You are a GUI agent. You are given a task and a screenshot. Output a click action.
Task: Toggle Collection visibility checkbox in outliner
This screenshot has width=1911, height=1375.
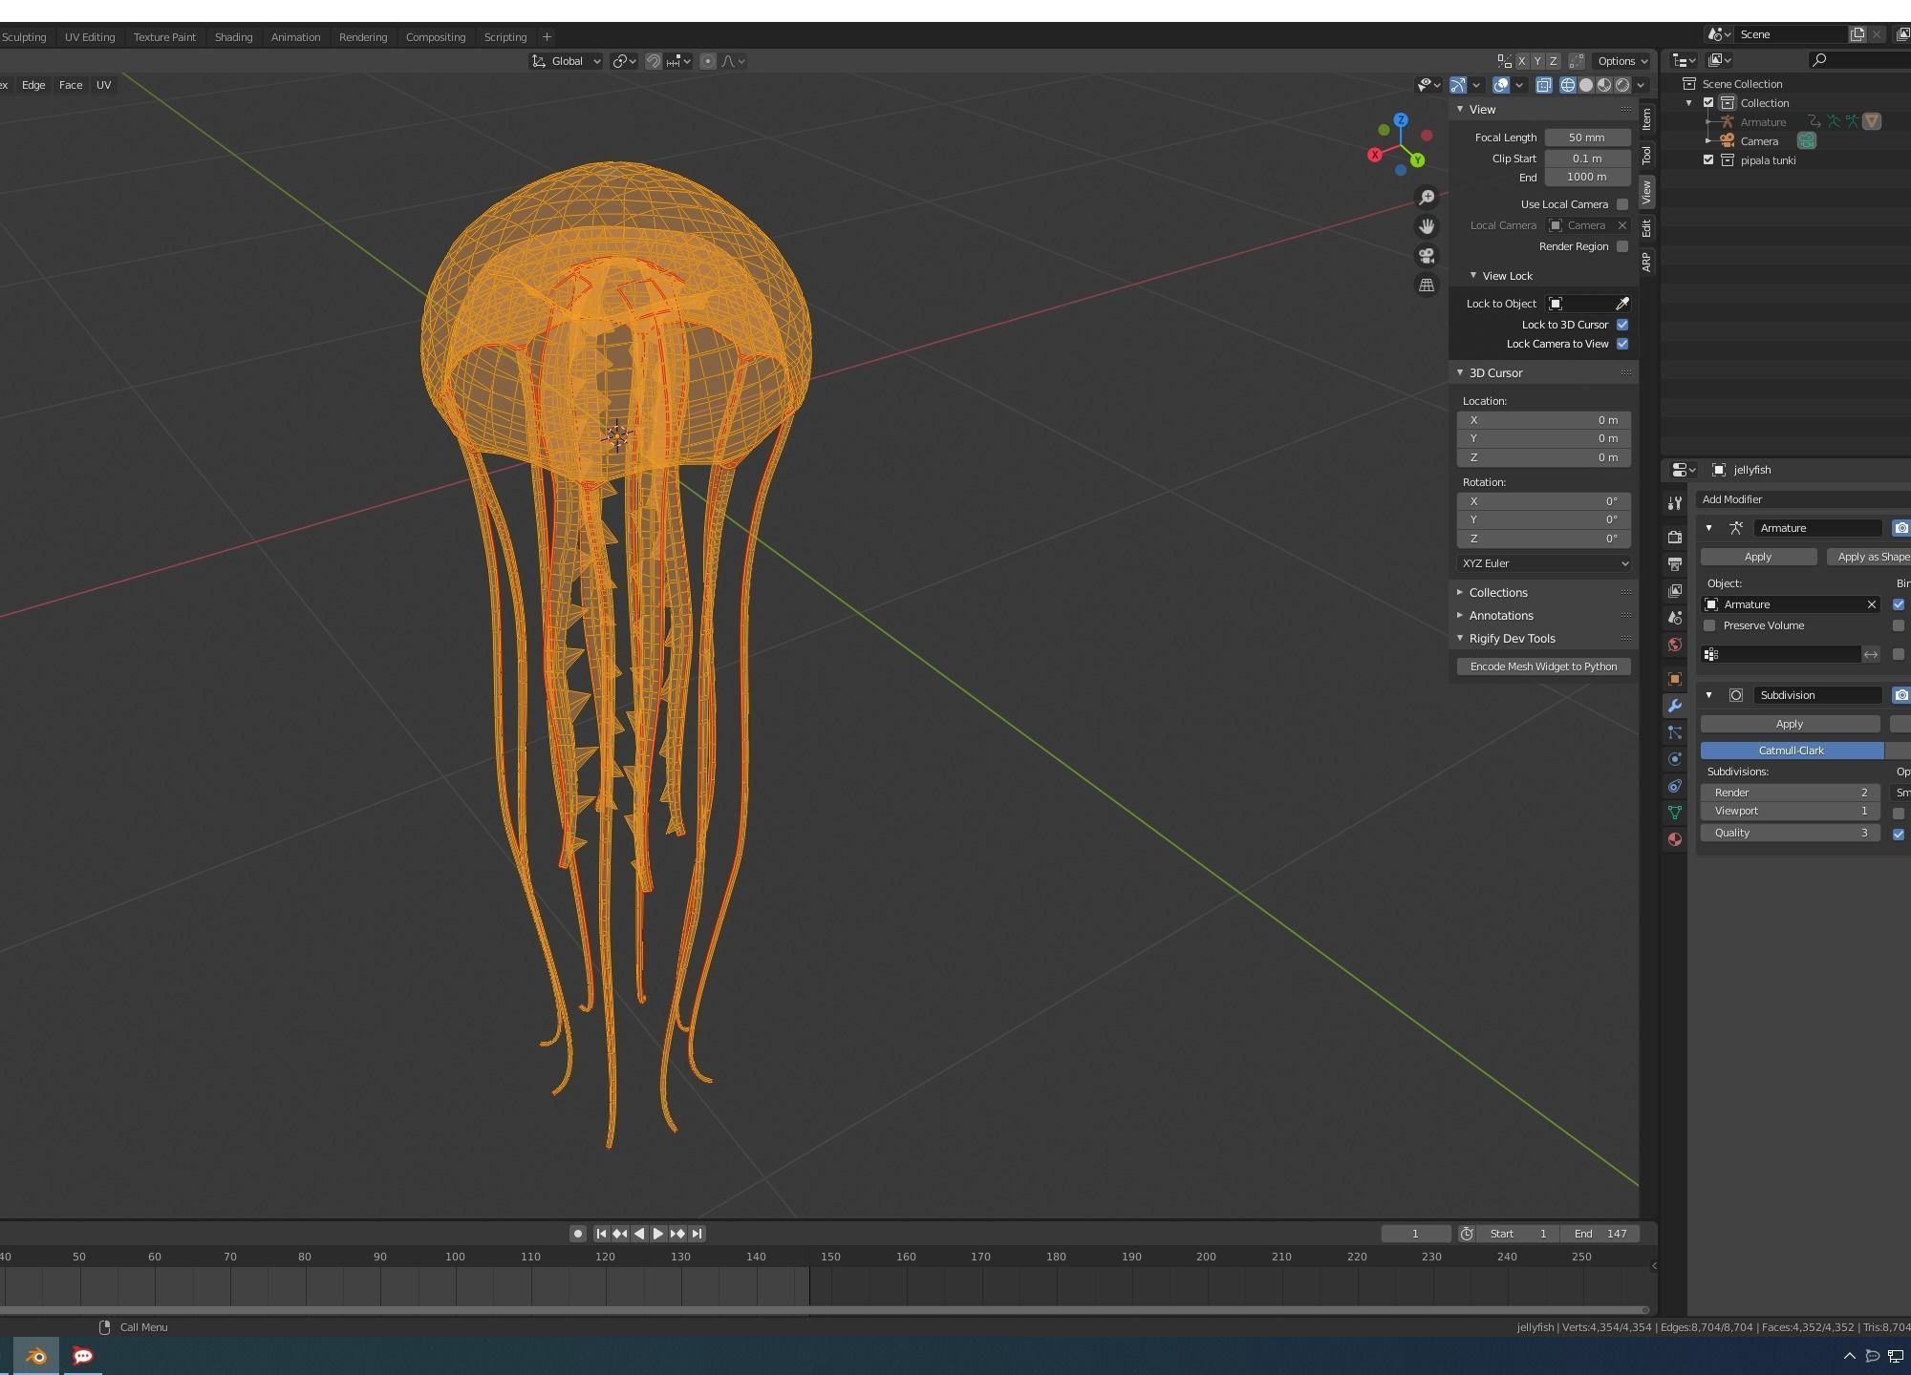click(1708, 103)
